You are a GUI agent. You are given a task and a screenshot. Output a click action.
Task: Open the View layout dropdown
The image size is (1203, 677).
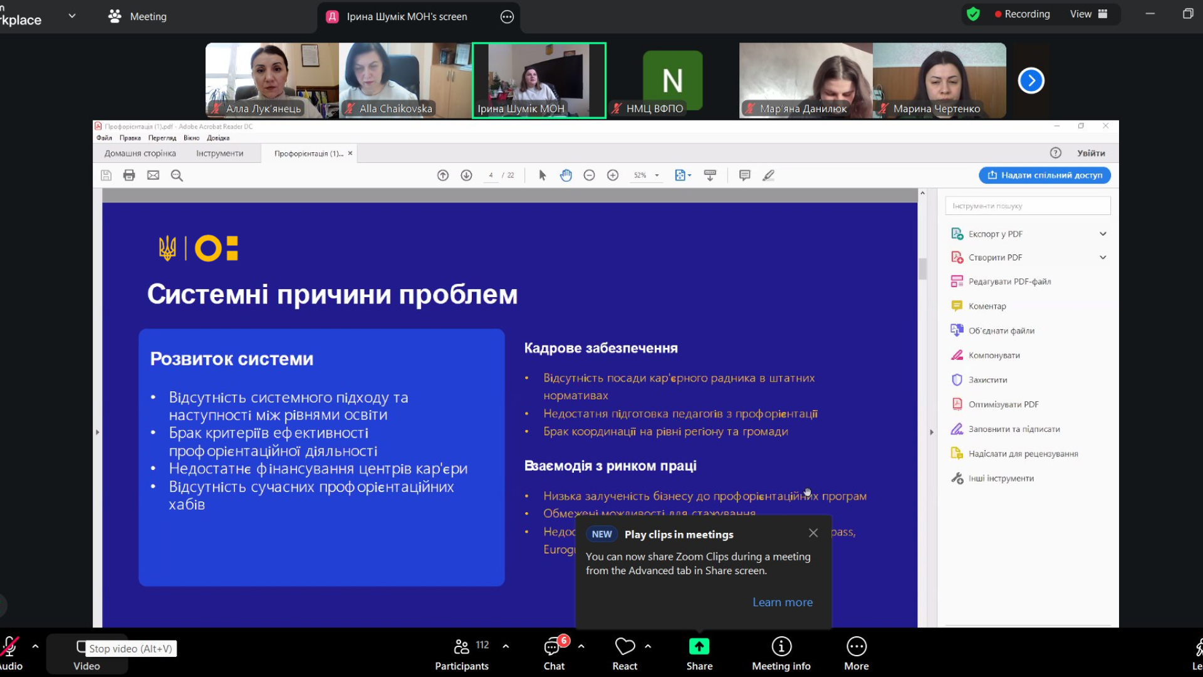pyautogui.click(x=1088, y=14)
